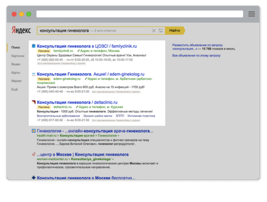Image resolution: width=267 pixels, height=202 pixels.
Task: Expand dropdown arrow after Гинекология breadcrumb
Action: [118, 136]
